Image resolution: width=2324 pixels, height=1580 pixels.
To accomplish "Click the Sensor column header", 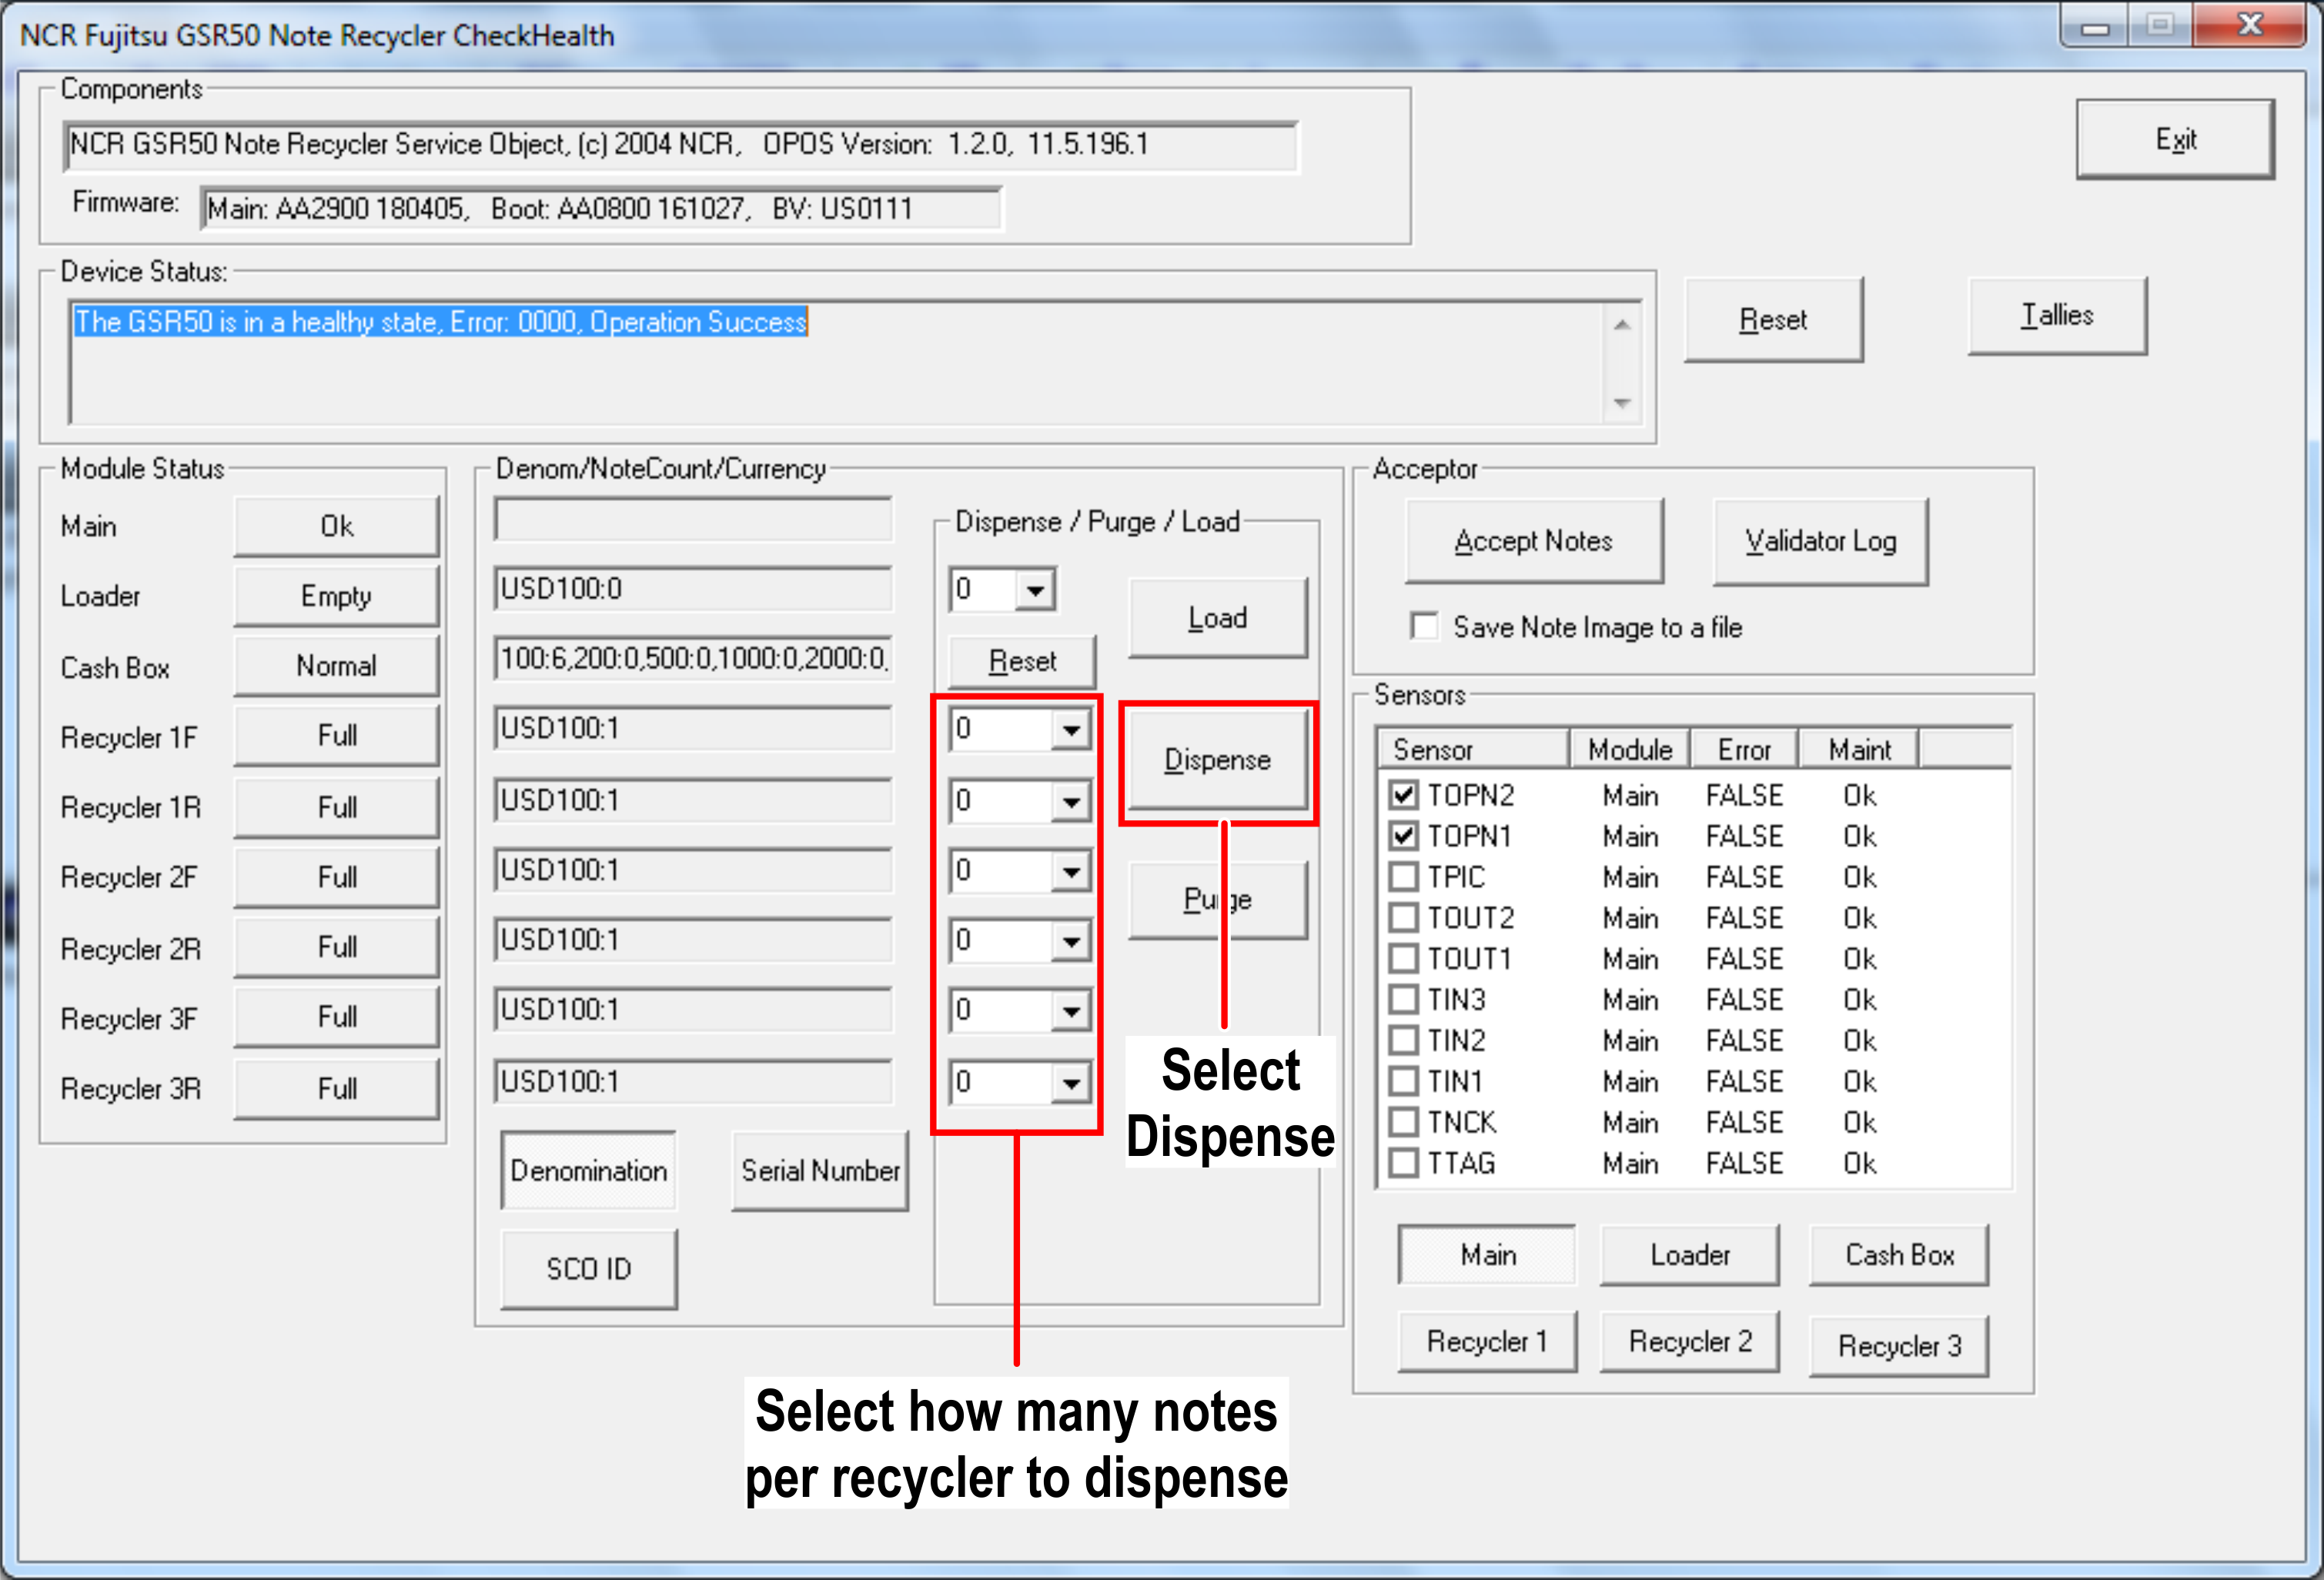I will point(1473,750).
